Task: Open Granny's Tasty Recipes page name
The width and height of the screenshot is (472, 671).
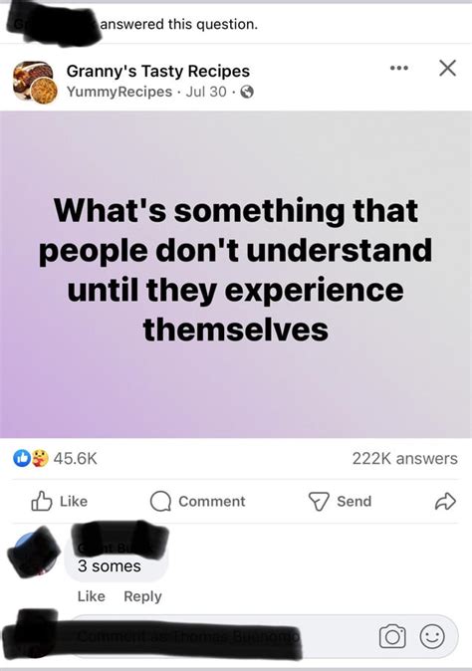Action: [158, 71]
